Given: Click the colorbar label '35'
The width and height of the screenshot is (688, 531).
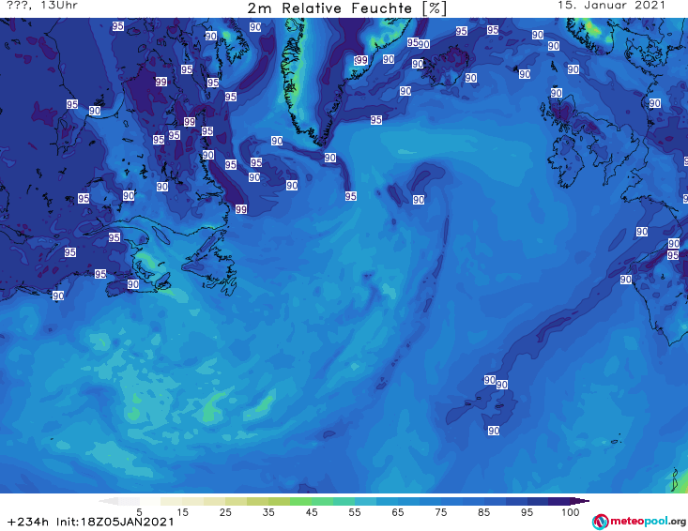Looking at the screenshot, I should (x=268, y=512).
